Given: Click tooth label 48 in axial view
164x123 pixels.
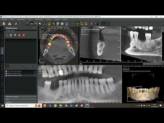Looking at the screenshot, I should [x=49, y=47].
